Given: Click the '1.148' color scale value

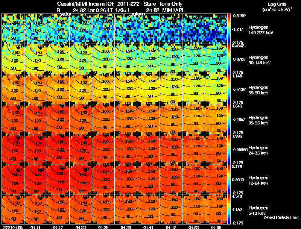Looking at the screenshot, I should 237,76.
